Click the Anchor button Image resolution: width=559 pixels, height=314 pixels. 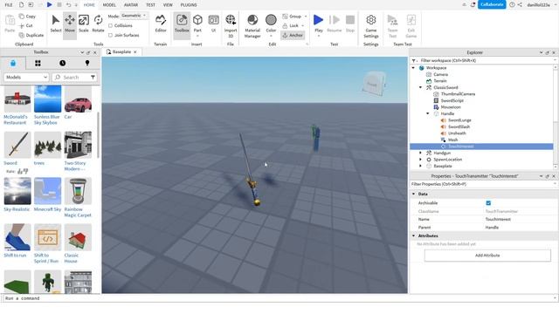coord(293,35)
